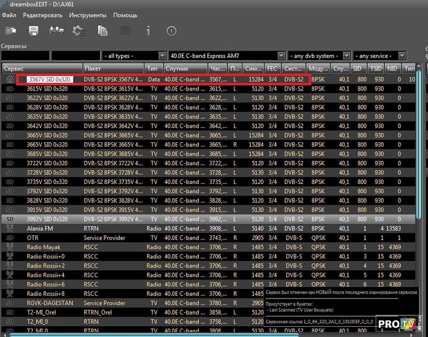Open the gear options toolbar icon
This screenshot has height=337, width=428.
(x=80, y=32)
